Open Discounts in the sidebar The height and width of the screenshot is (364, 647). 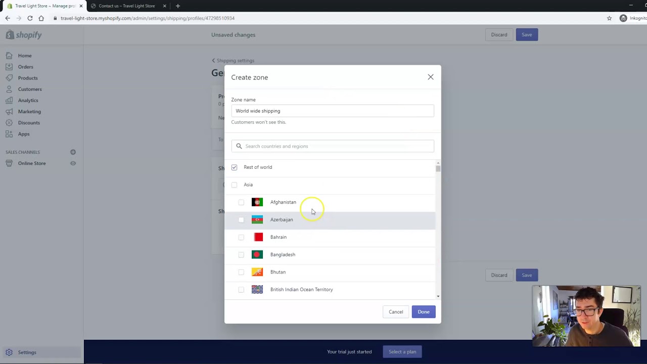point(29,122)
